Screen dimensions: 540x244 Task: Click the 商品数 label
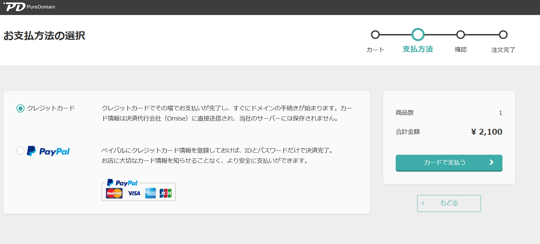pos(405,113)
